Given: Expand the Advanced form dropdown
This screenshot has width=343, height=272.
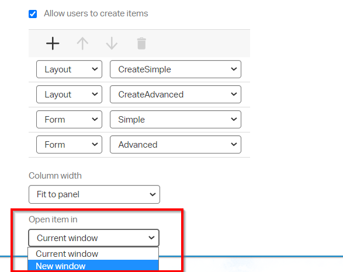Looking at the screenshot, I should tap(175, 145).
